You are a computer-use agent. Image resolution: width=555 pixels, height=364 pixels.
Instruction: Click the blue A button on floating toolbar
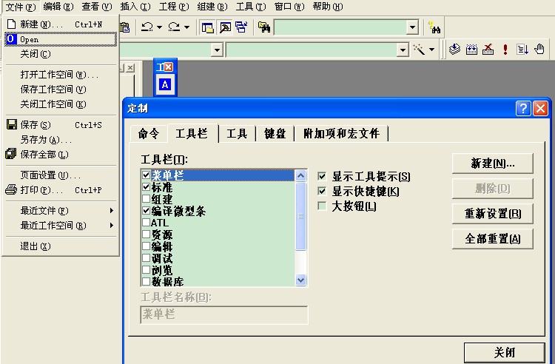pyautogui.click(x=165, y=85)
